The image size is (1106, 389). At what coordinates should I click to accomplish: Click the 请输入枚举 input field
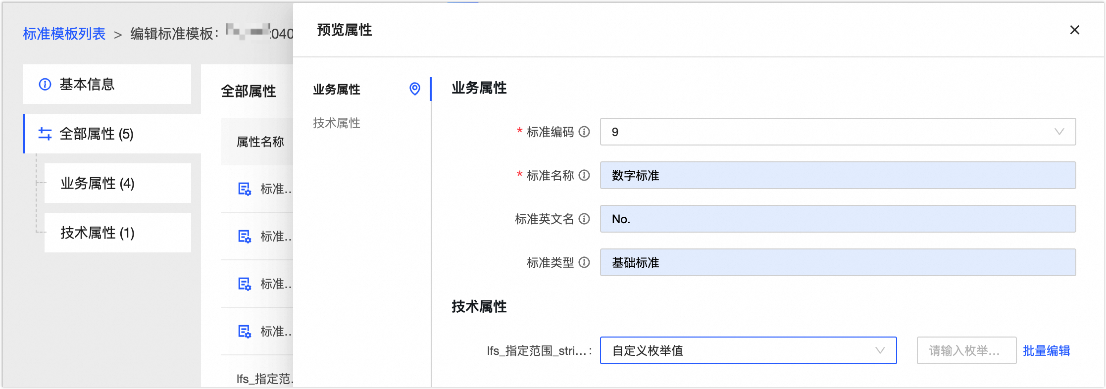pos(966,351)
